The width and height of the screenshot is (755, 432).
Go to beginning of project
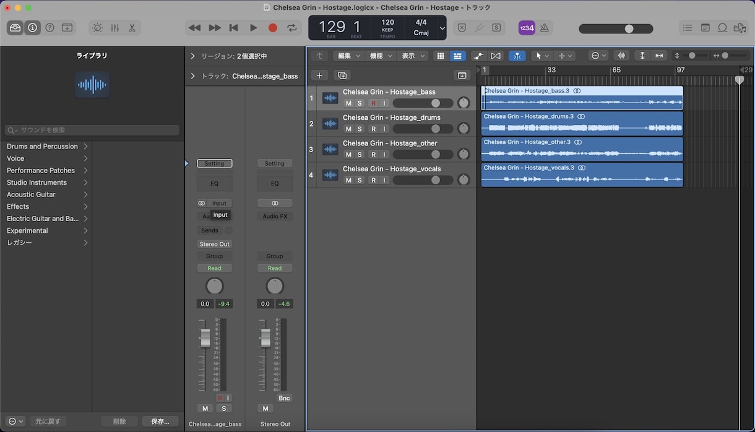pyautogui.click(x=234, y=28)
